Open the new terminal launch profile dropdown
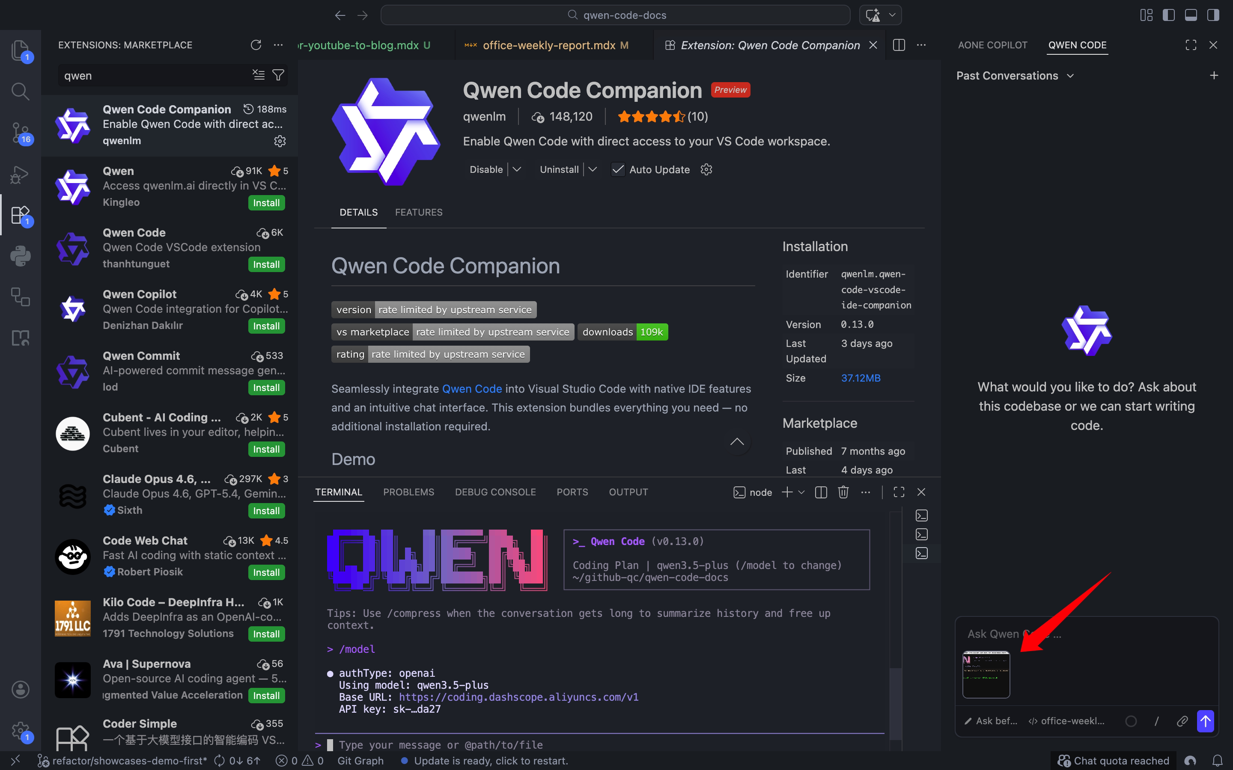Image resolution: width=1233 pixels, height=770 pixels. pos(801,492)
